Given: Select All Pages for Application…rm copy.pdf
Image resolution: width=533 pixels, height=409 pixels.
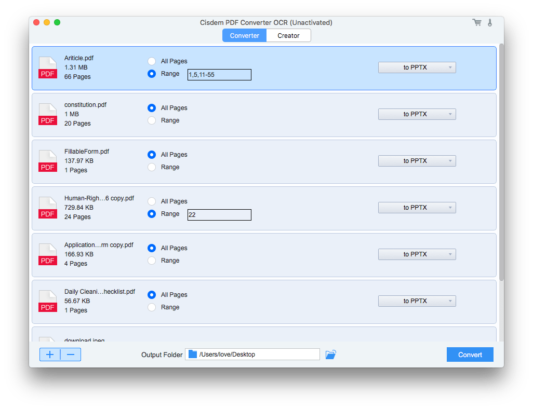Looking at the screenshot, I should [x=152, y=248].
